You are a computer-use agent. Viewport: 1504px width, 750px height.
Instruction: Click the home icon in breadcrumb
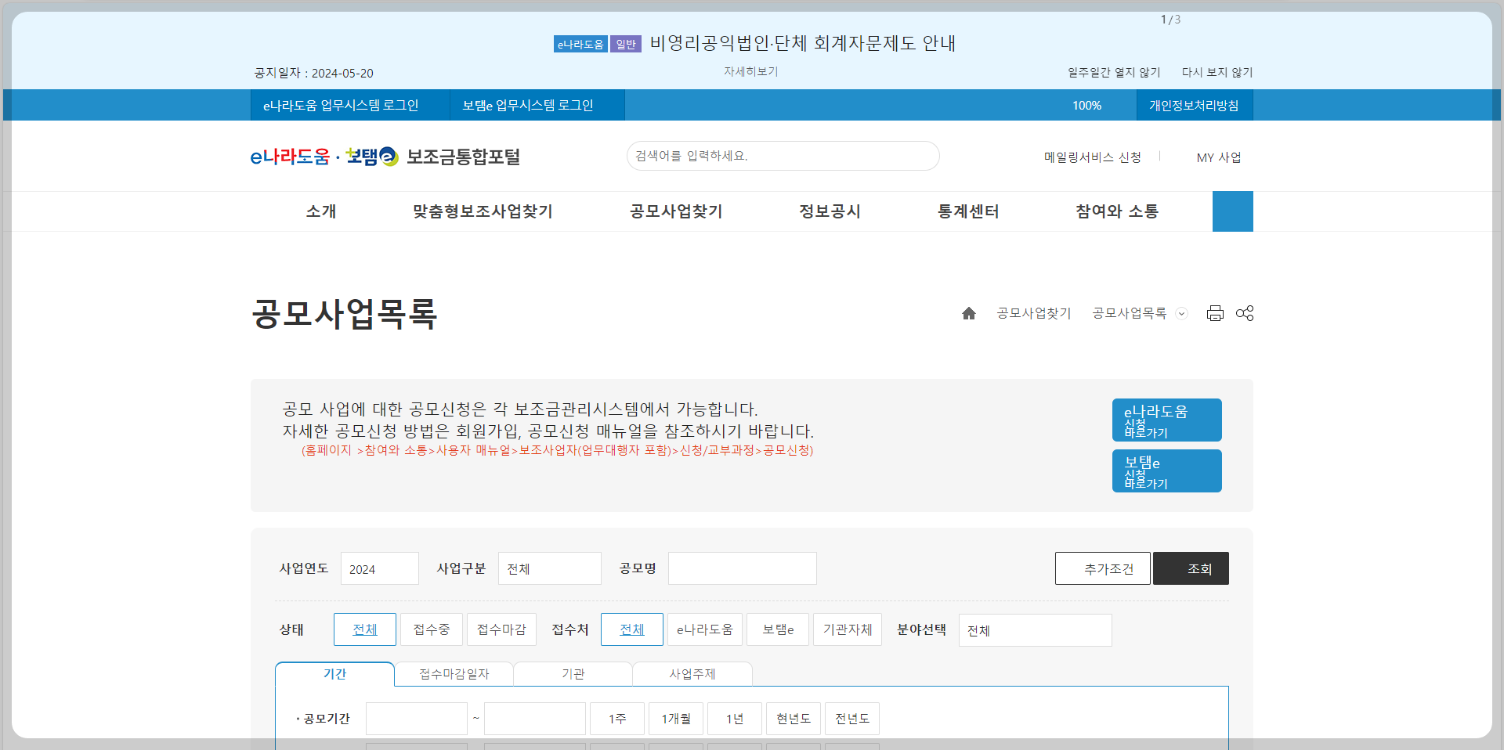pyautogui.click(x=969, y=313)
